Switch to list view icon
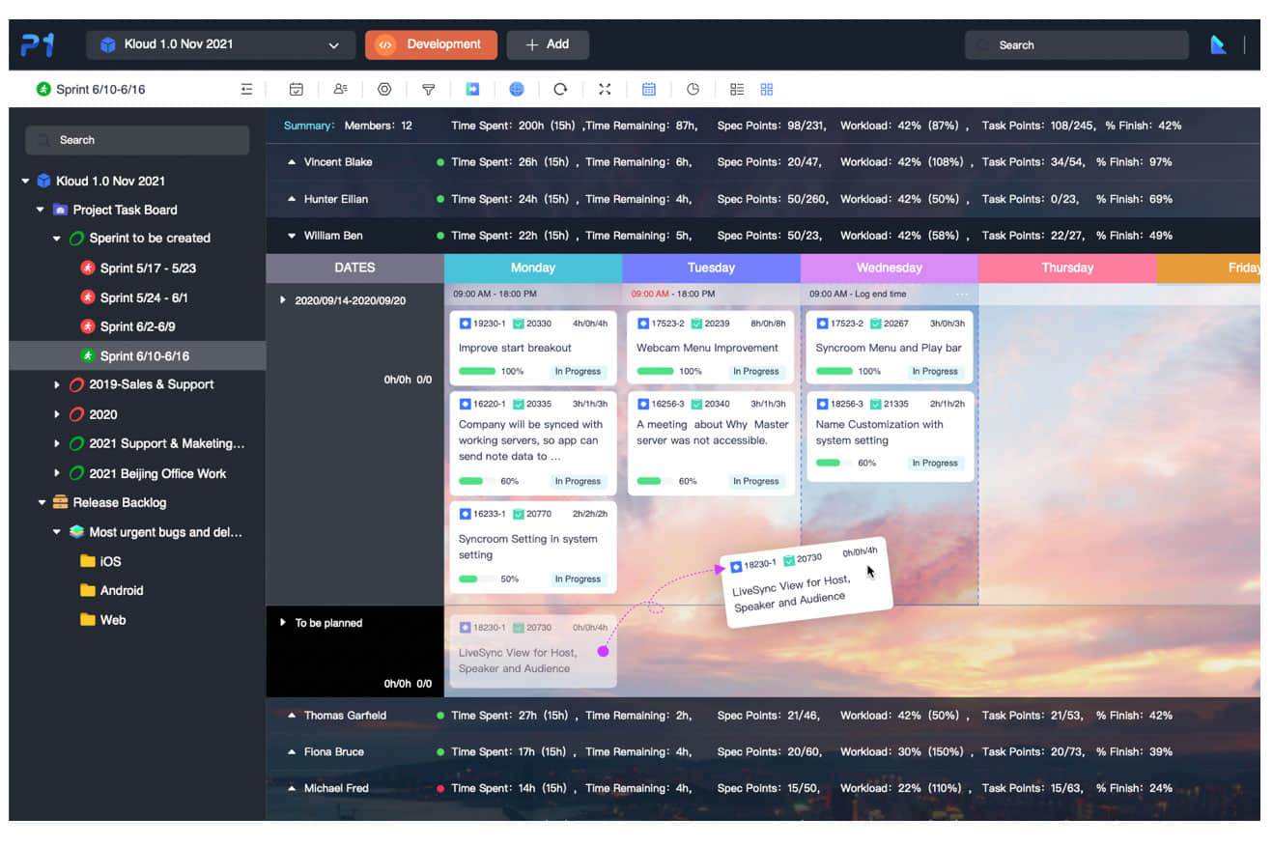This screenshot has height=846, width=1273. pos(737,89)
